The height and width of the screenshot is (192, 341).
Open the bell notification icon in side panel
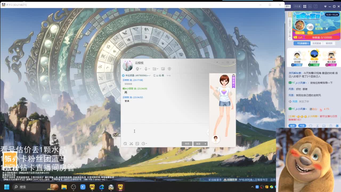coord(311,6)
